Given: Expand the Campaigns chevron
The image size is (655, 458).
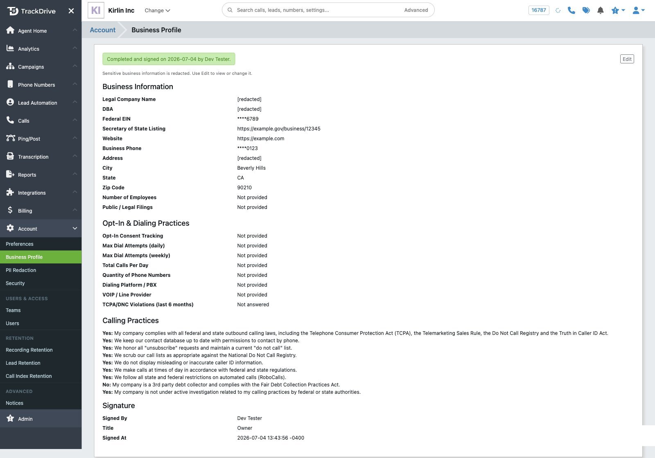Looking at the screenshot, I should 75,66.
